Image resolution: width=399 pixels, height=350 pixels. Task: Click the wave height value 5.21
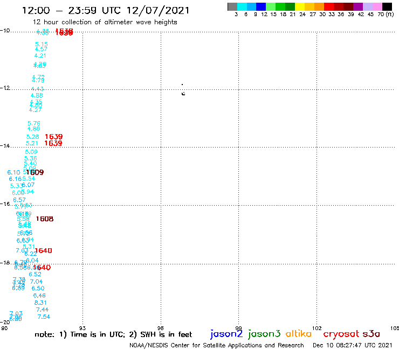(x=32, y=143)
